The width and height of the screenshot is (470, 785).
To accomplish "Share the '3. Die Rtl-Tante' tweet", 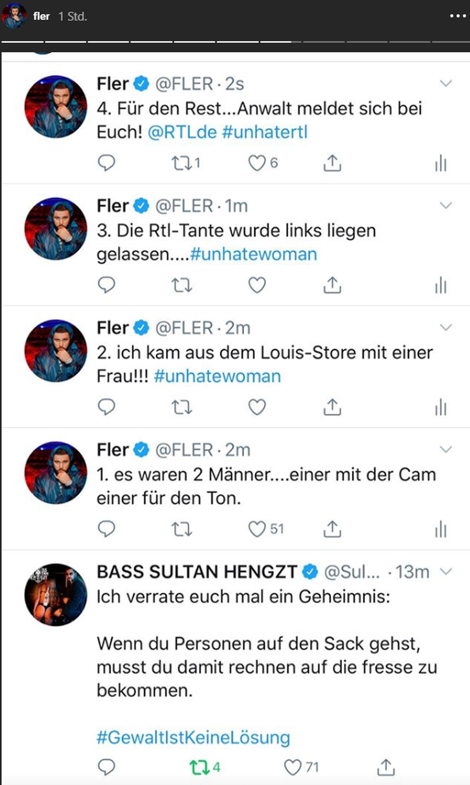I will [x=332, y=285].
